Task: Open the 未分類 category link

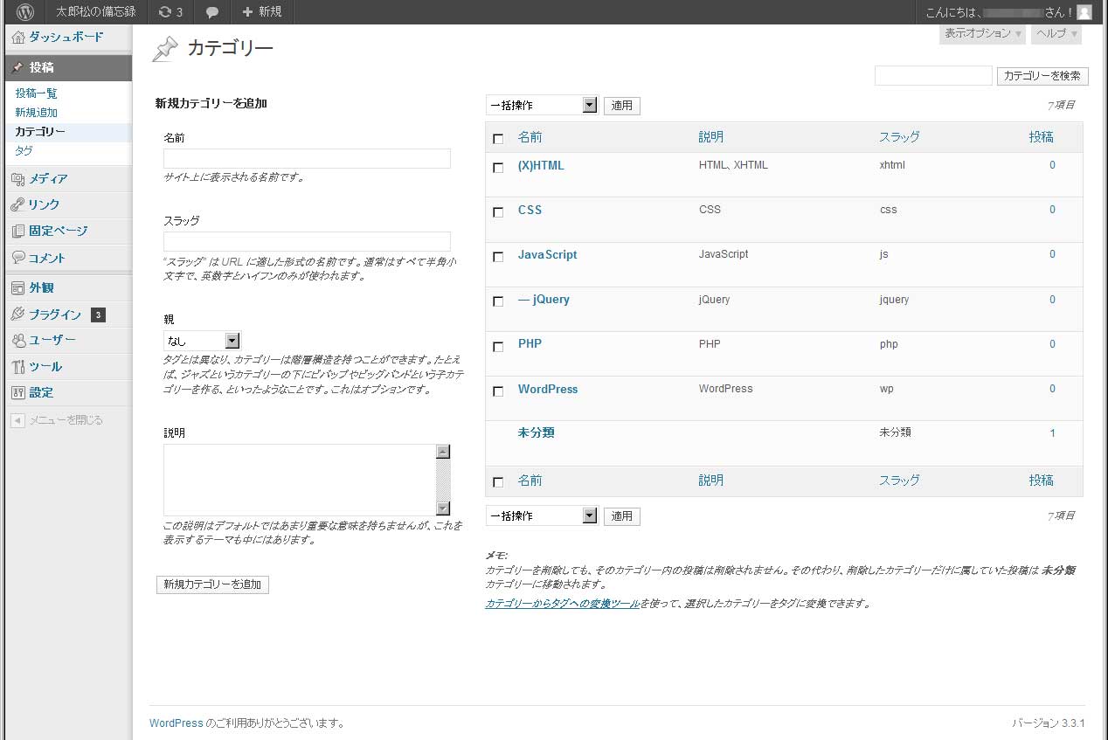Action: [537, 432]
